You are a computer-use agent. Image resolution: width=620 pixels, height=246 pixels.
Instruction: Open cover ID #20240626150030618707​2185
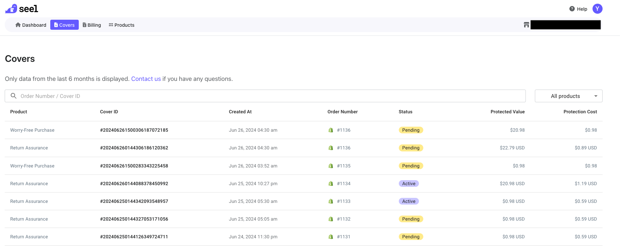(134, 130)
